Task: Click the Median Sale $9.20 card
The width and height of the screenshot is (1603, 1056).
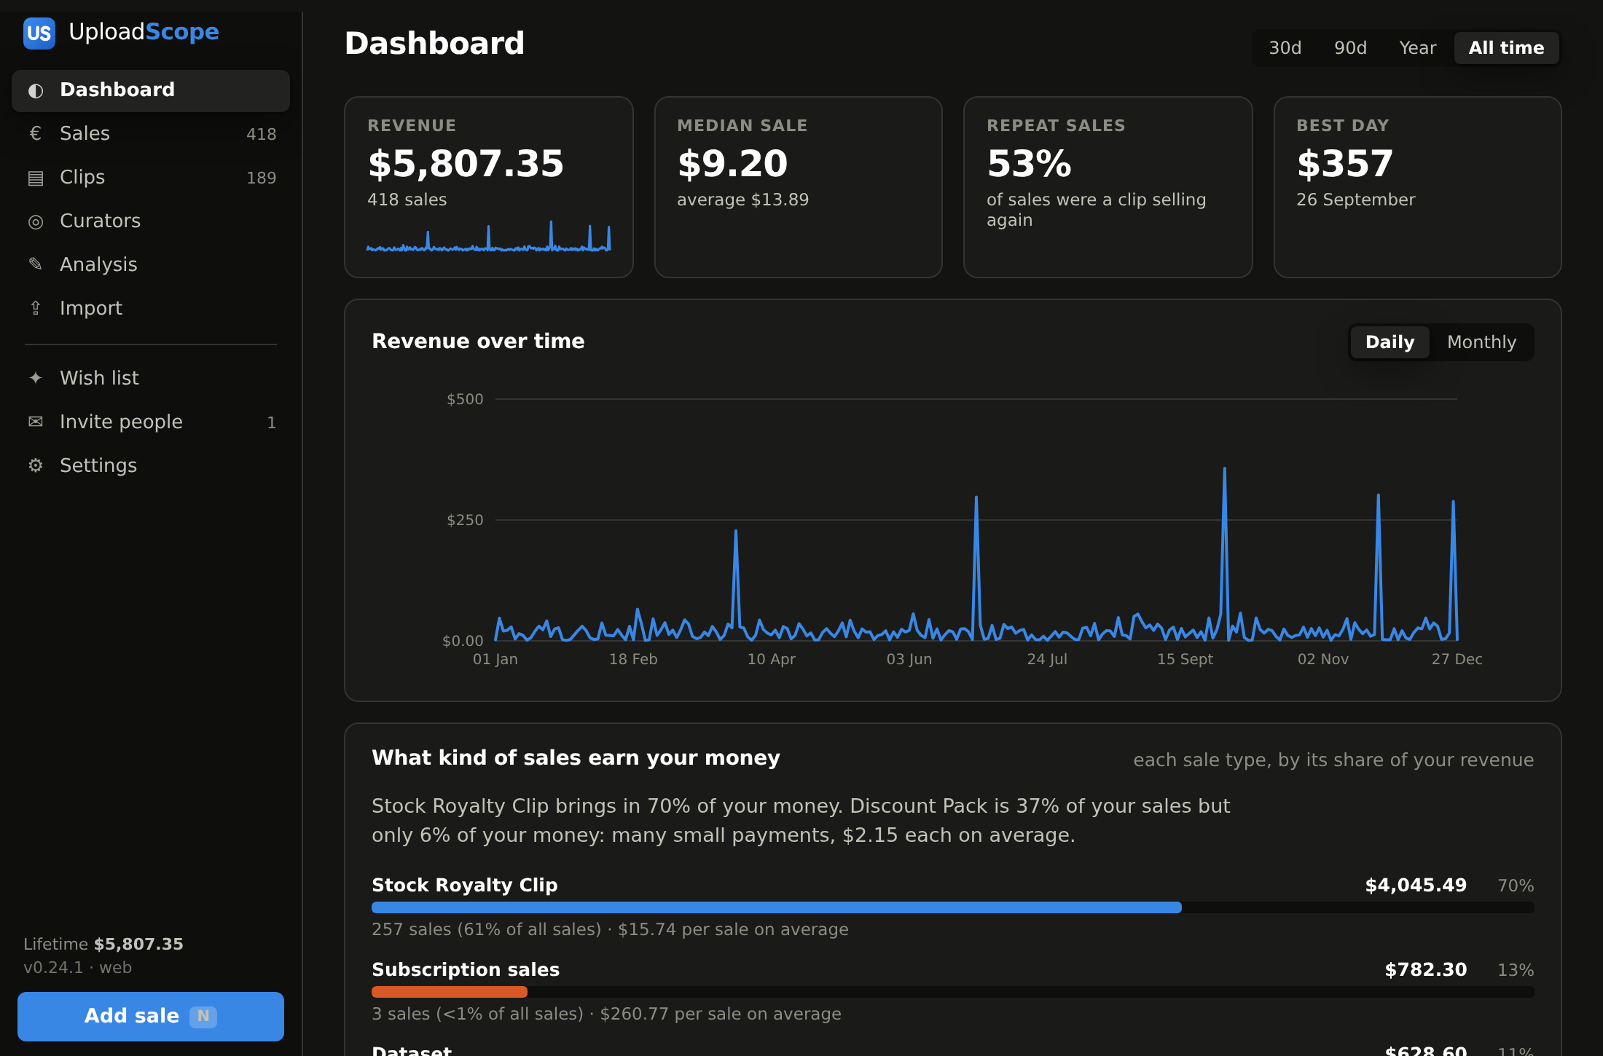Action: coord(799,187)
